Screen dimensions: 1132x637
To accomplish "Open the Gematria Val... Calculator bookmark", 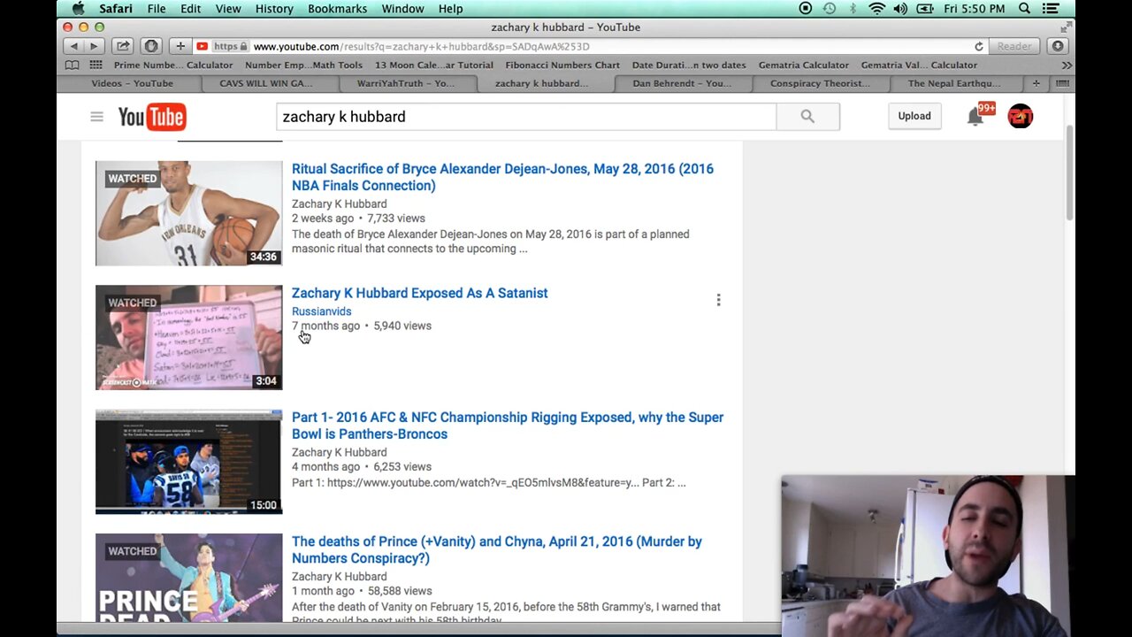I will tap(919, 65).
